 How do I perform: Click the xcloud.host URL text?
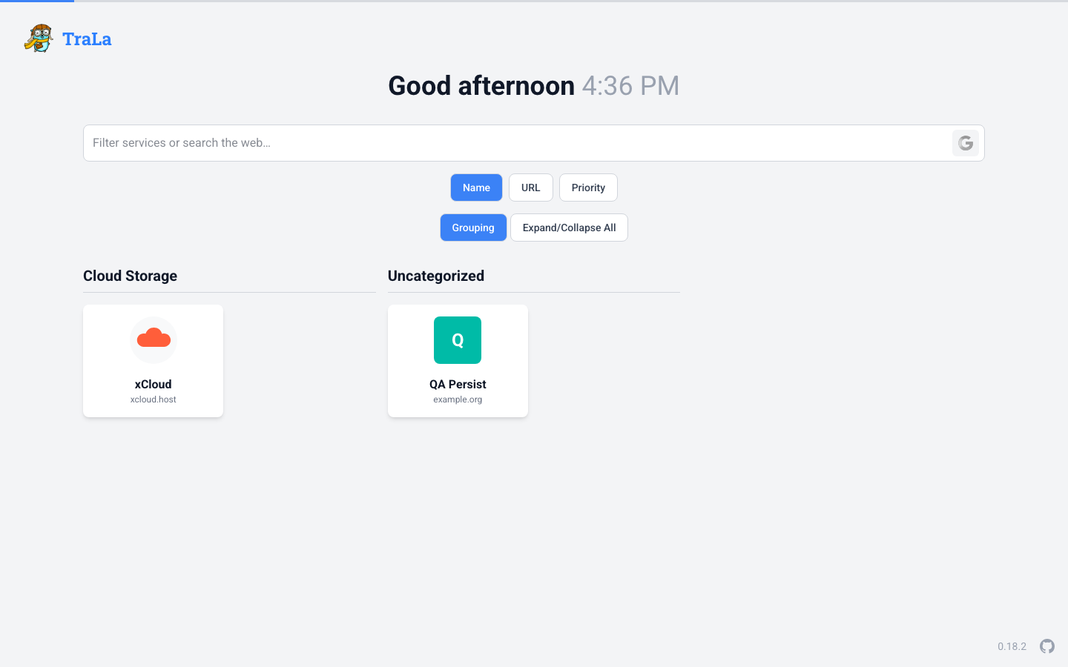(153, 399)
